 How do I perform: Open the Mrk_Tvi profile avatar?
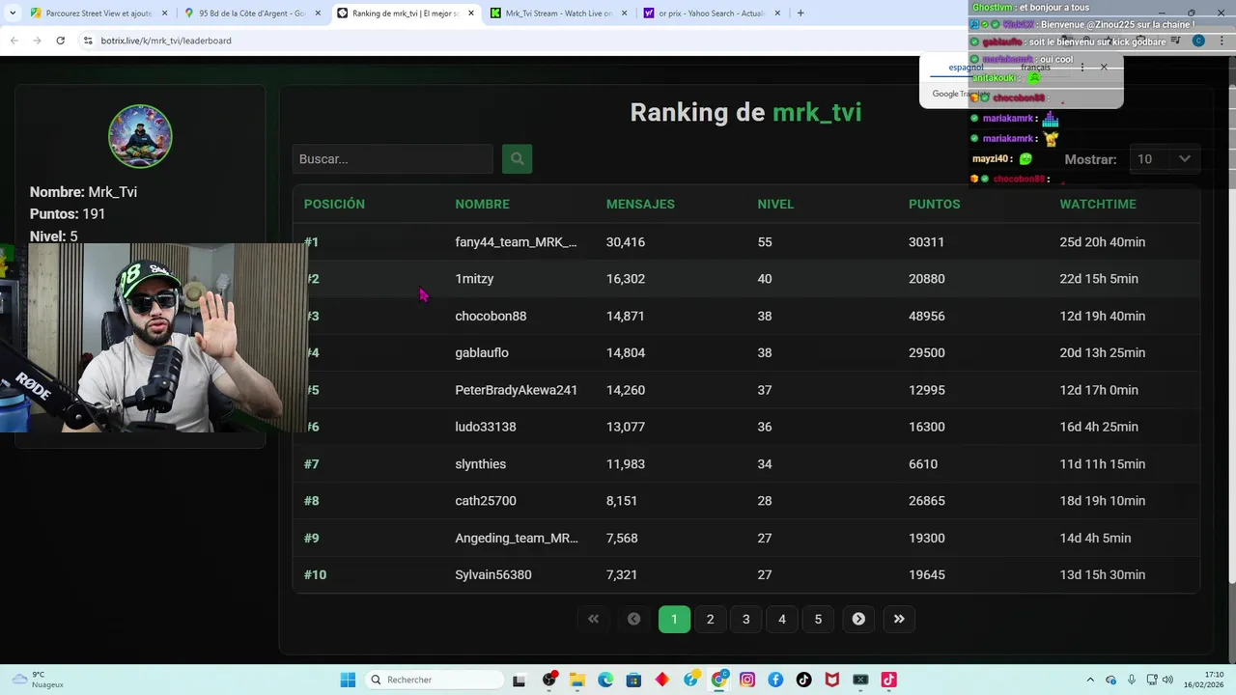tap(140, 136)
